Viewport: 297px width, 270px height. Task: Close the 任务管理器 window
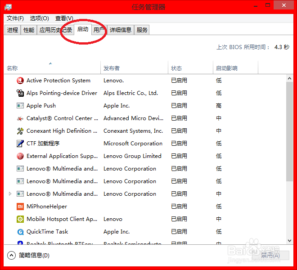pyautogui.click(x=284, y=5)
